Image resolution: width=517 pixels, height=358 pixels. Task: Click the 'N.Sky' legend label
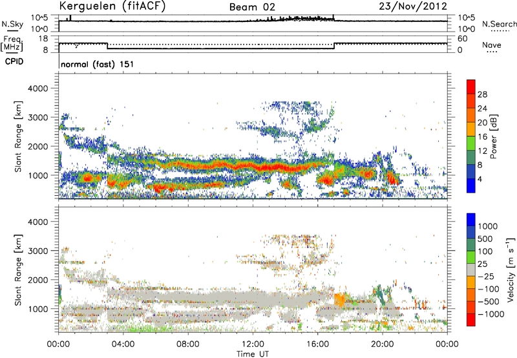click(12, 24)
